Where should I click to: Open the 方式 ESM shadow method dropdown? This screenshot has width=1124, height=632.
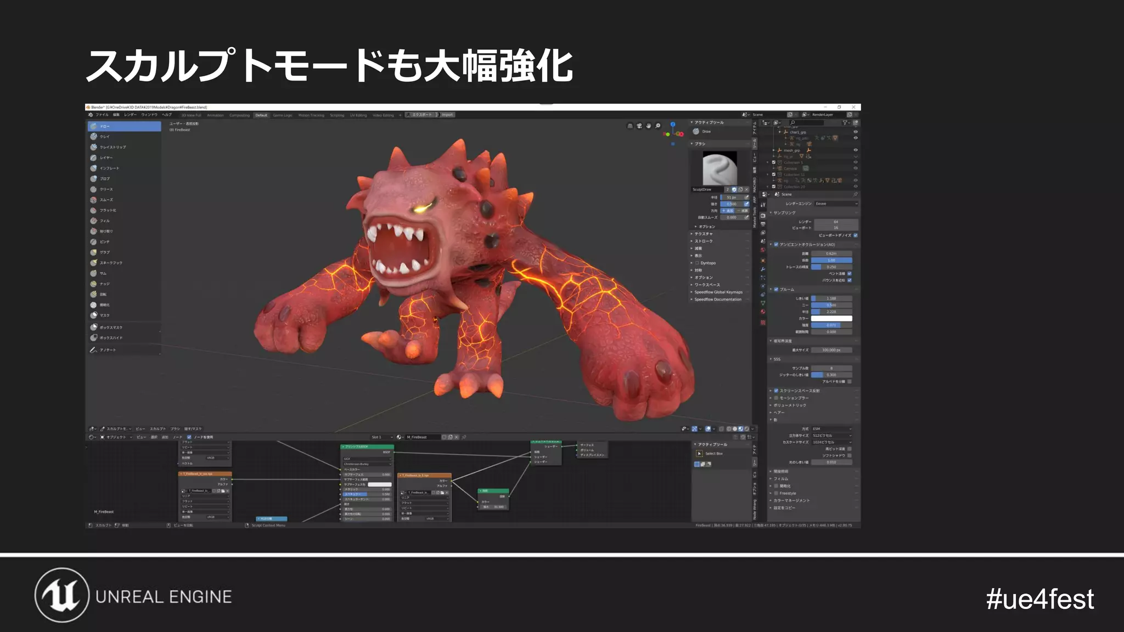pos(832,428)
